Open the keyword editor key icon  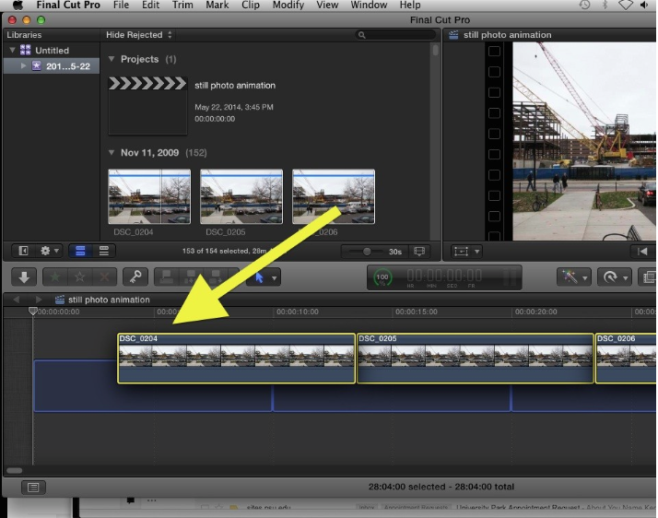(x=135, y=277)
